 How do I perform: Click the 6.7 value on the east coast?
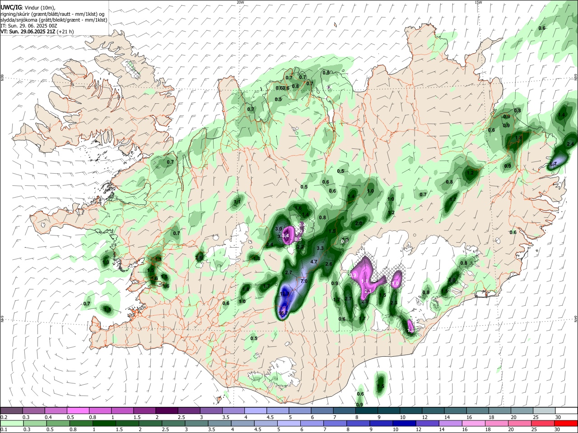click(x=553, y=164)
